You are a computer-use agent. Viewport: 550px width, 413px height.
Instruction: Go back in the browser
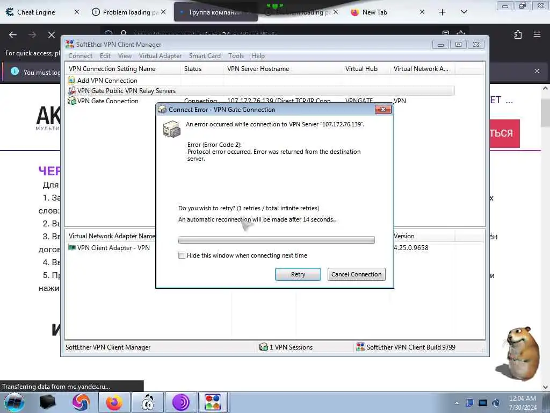[13, 35]
